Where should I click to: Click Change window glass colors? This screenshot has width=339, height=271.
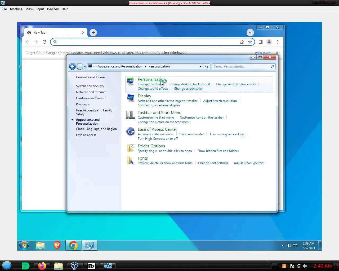(x=236, y=84)
